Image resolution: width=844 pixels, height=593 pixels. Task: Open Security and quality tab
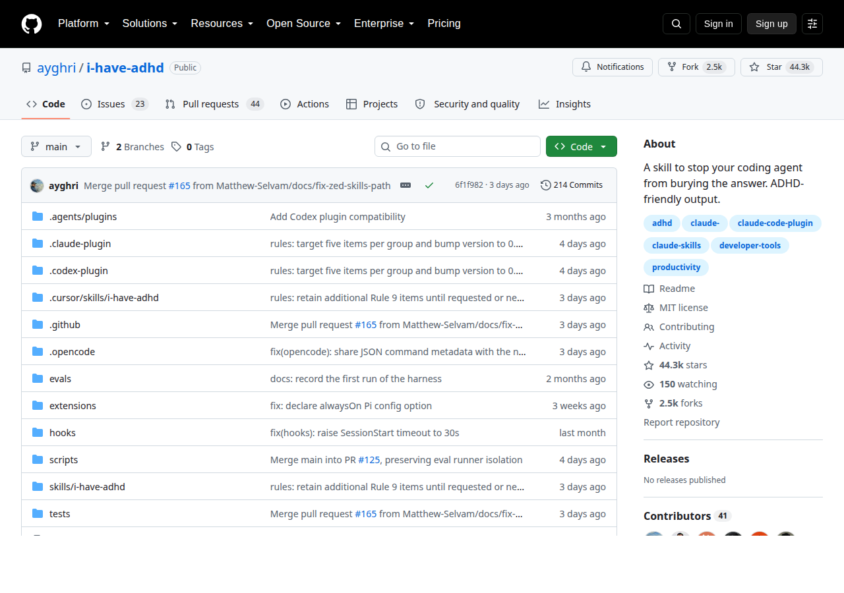[467, 104]
